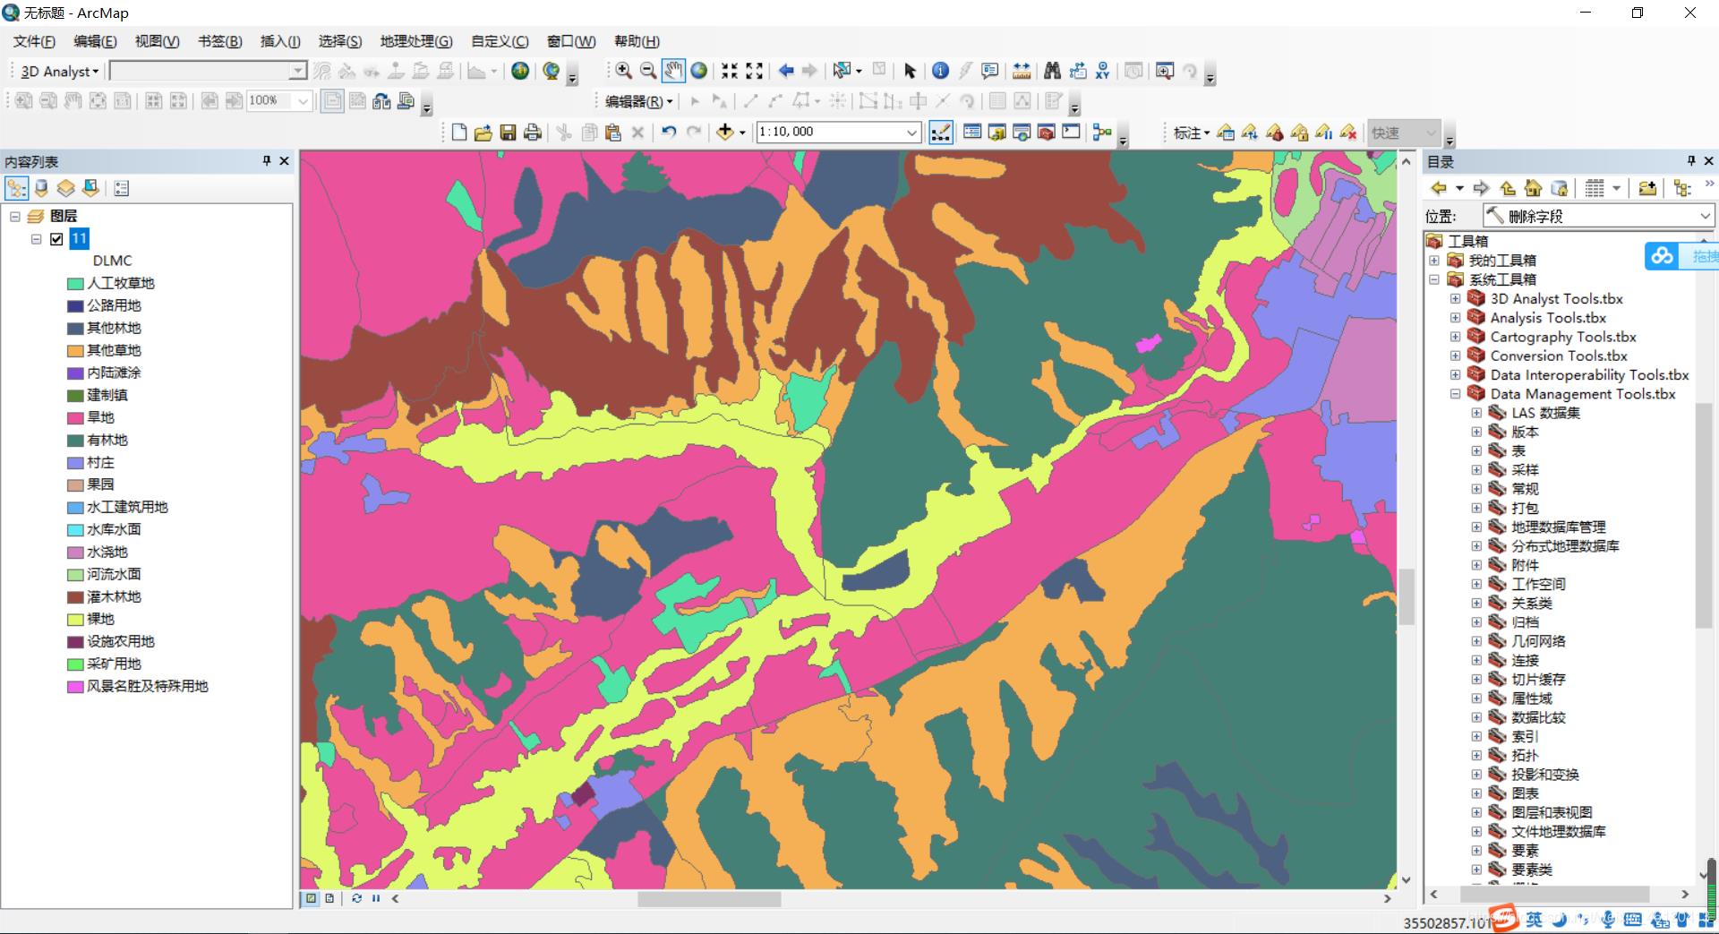Pause map drawing

pyautogui.click(x=376, y=898)
